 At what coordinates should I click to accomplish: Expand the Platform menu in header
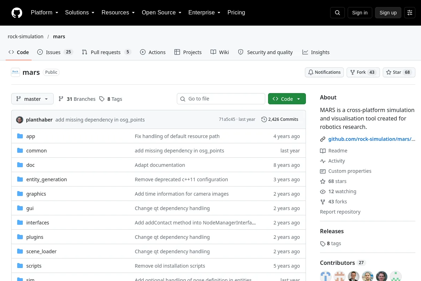pyautogui.click(x=45, y=13)
